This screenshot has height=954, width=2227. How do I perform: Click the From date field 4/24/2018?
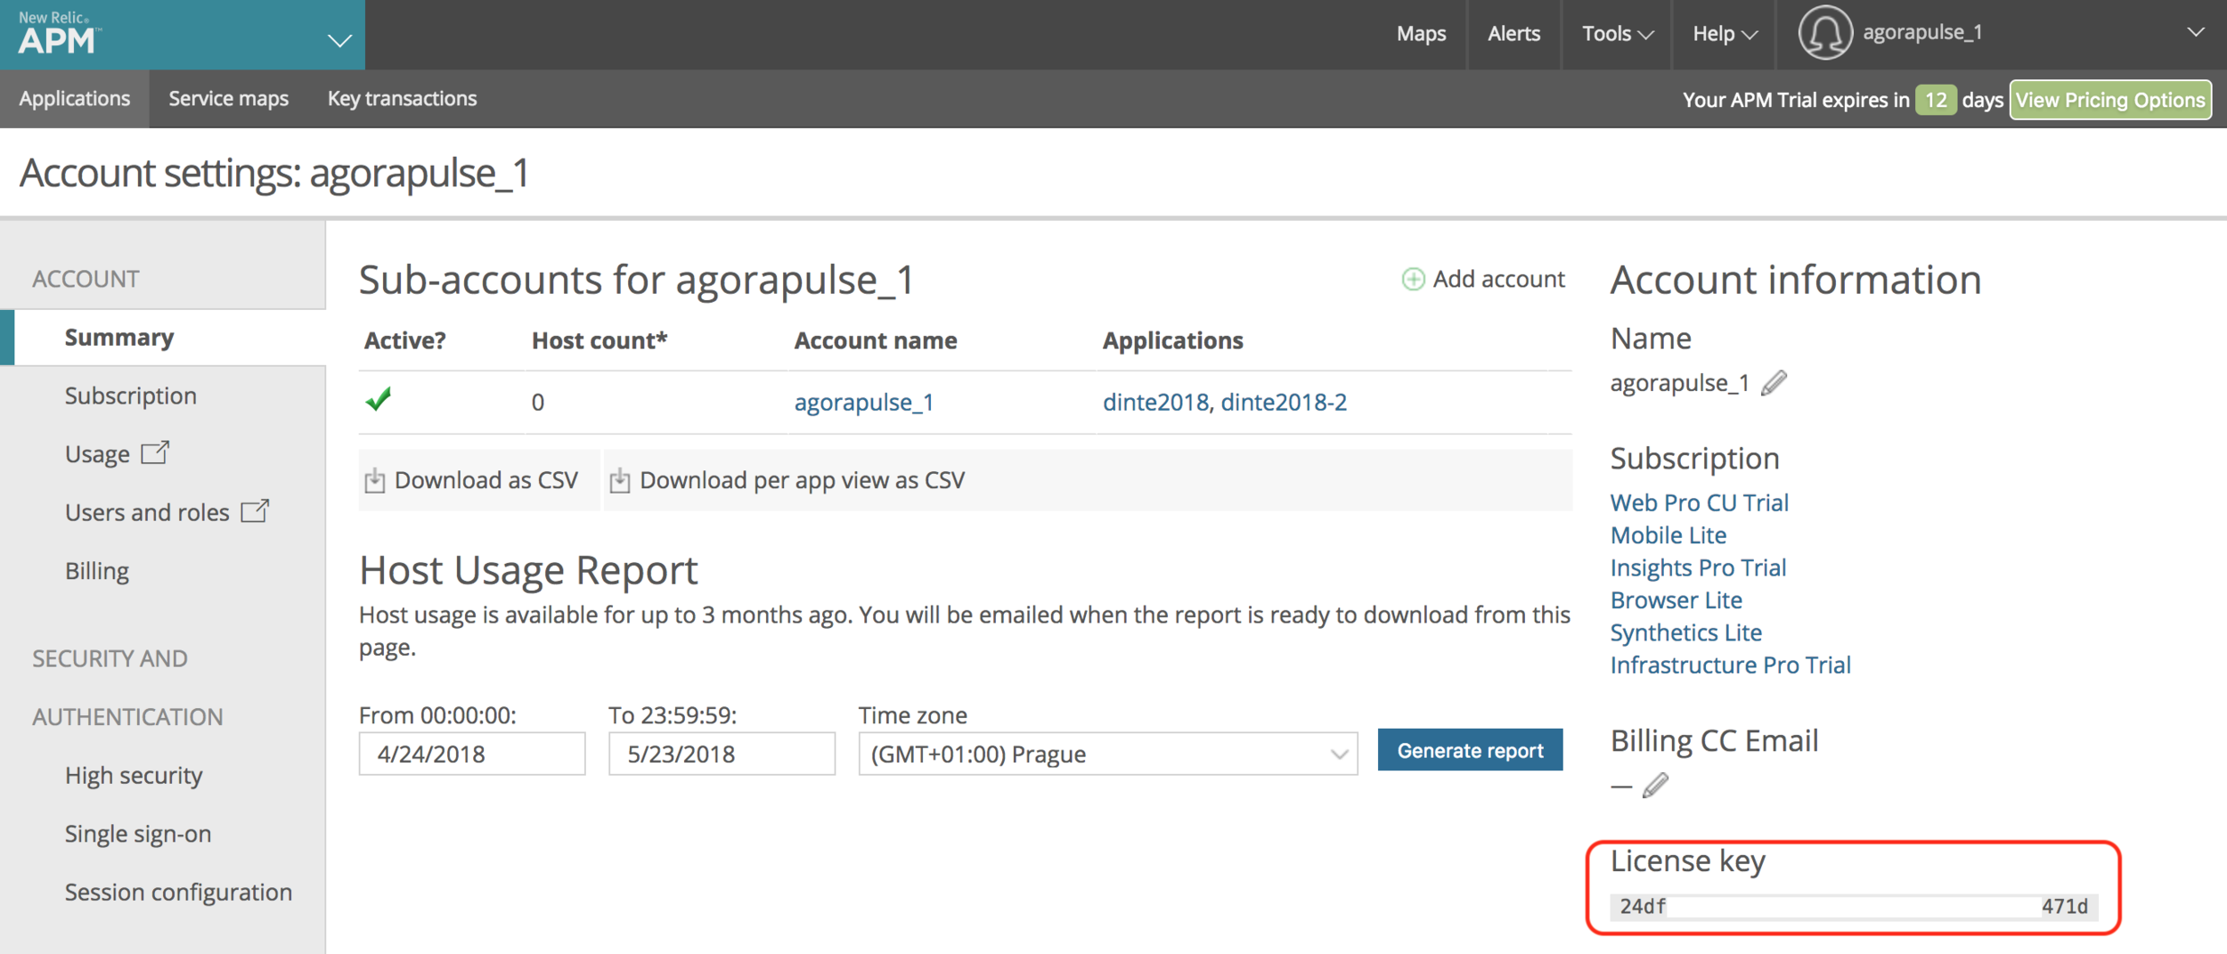tap(472, 754)
